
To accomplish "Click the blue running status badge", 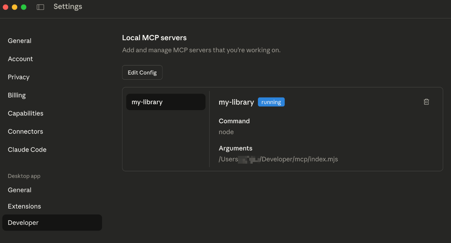I will click(271, 102).
